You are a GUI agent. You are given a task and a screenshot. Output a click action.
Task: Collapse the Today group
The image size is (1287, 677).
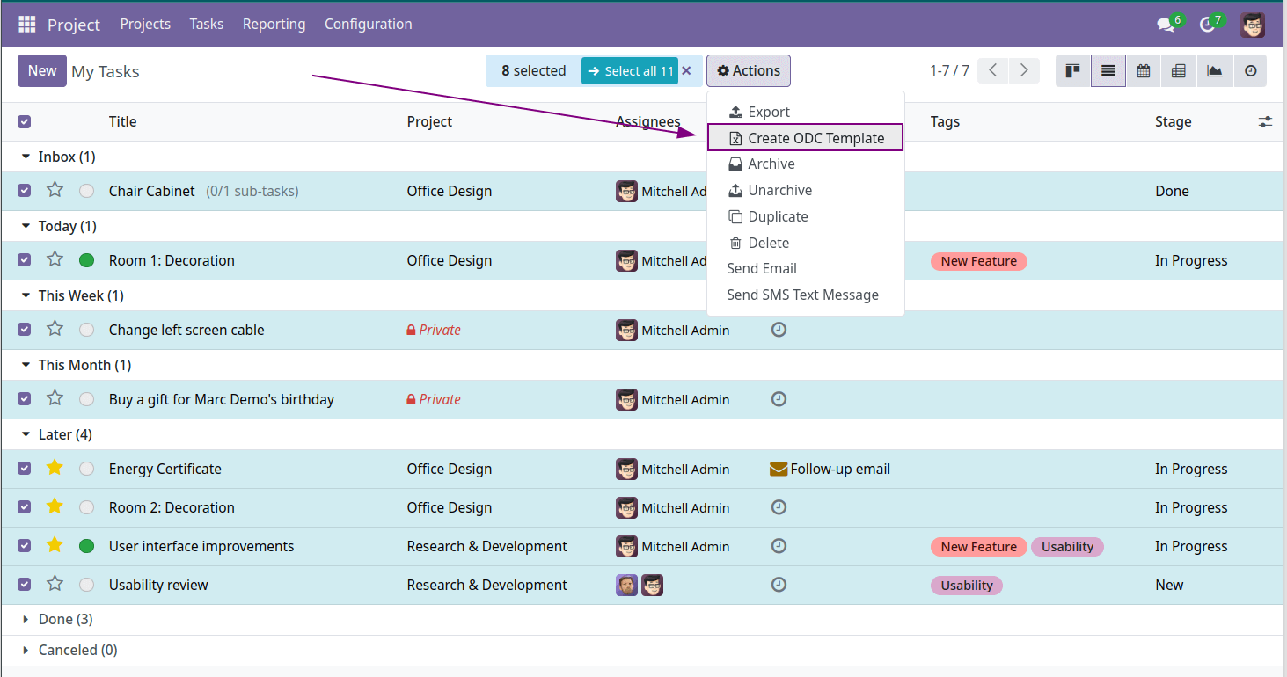click(26, 226)
